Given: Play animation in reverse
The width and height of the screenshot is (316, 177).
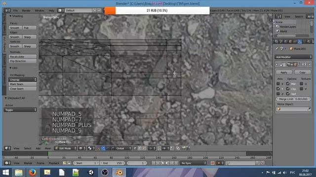Looking at the screenshot, I should pos(162,163).
